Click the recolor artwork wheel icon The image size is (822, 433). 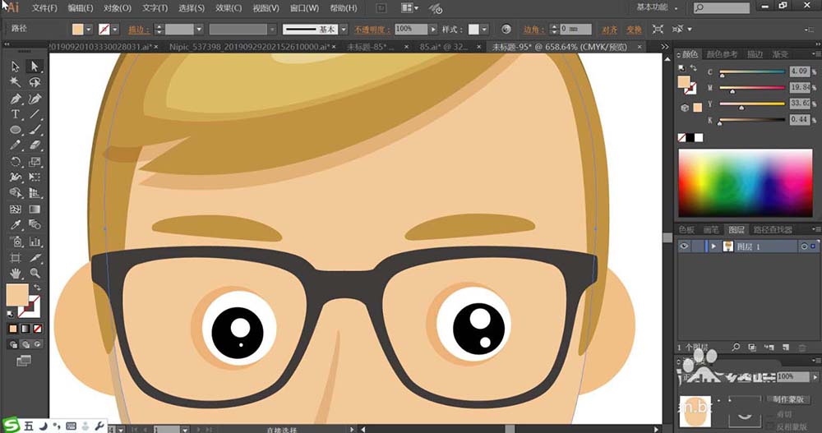click(506, 30)
